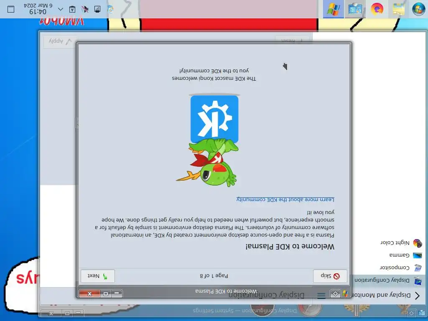This screenshot has height=321, width=428.
Task: Switch to System Settings taskbar entry
Action: [355, 9]
